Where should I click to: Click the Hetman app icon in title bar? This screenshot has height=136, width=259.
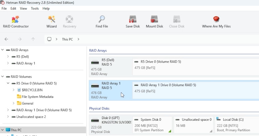tap(2, 2)
